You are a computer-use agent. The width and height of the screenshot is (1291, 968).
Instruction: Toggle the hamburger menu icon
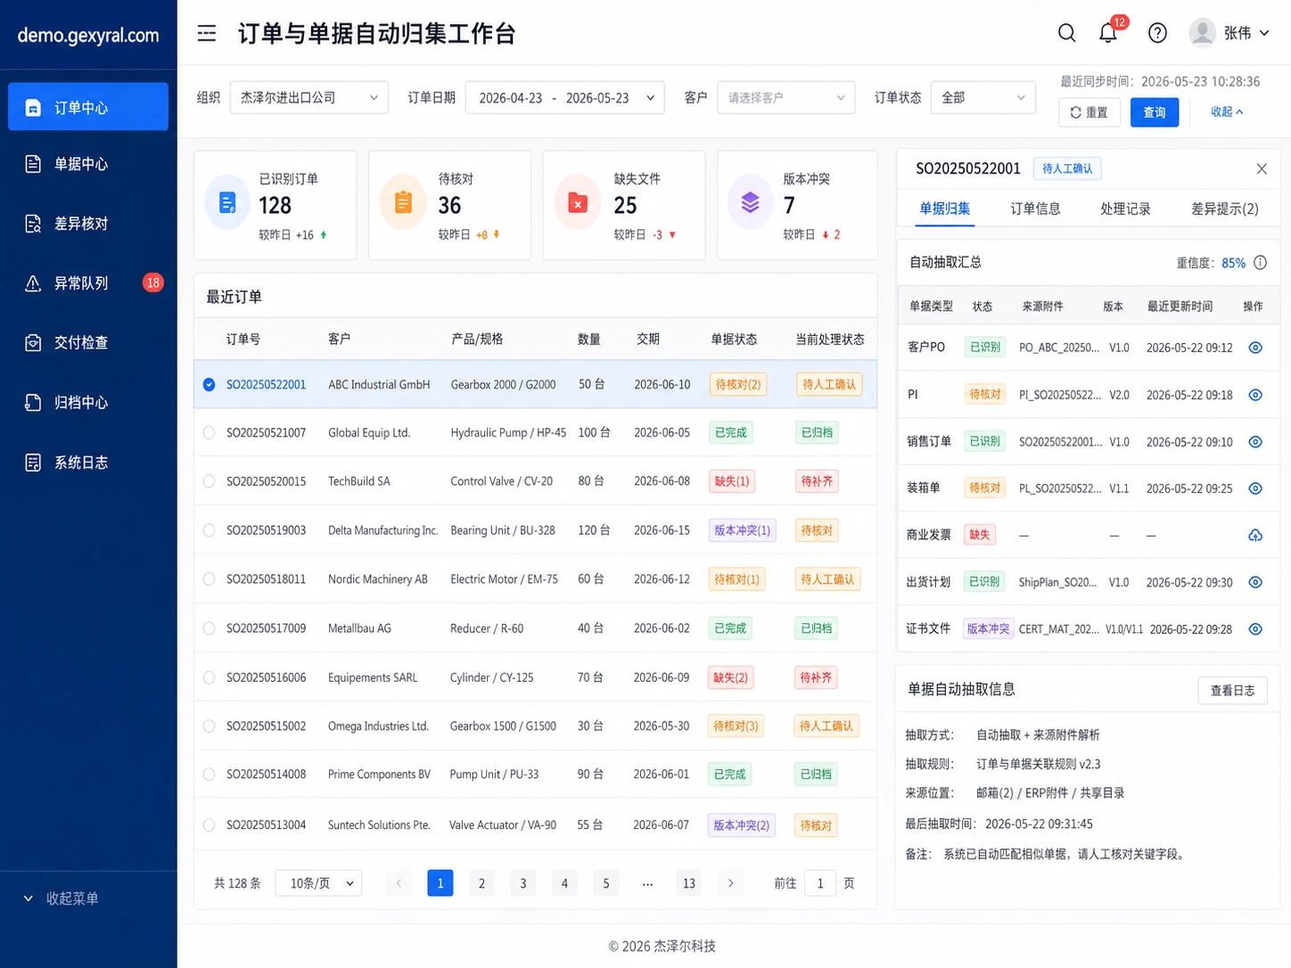click(x=207, y=34)
